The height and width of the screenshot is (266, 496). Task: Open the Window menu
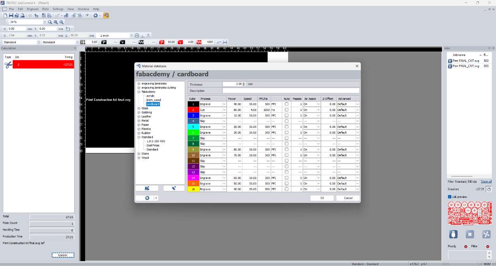click(x=83, y=9)
